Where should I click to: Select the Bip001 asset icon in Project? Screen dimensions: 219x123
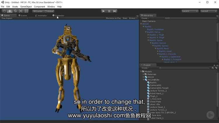[x=148, y=82]
